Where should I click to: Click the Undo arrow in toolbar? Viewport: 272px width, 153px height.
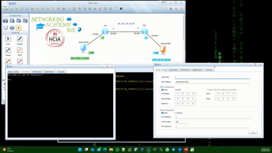point(37,8)
